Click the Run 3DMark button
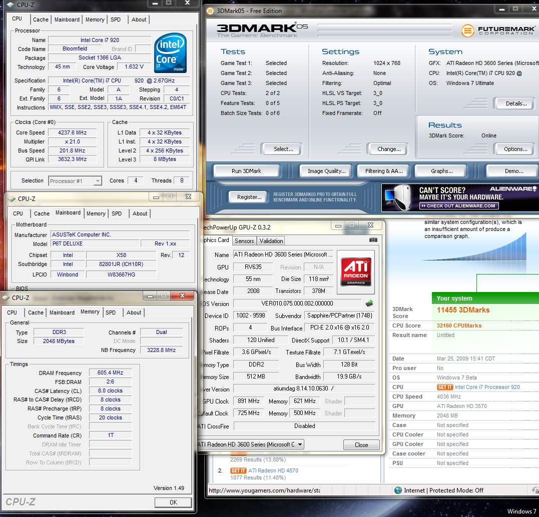The image size is (539, 517). click(x=246, y=171)
